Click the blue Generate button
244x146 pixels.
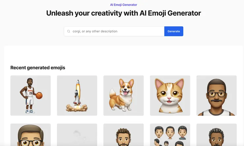point(174,31)
